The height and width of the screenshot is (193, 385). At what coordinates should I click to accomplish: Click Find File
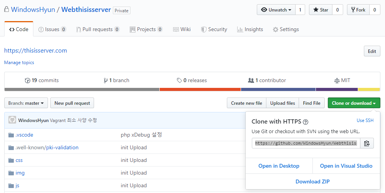click(312, 103)
